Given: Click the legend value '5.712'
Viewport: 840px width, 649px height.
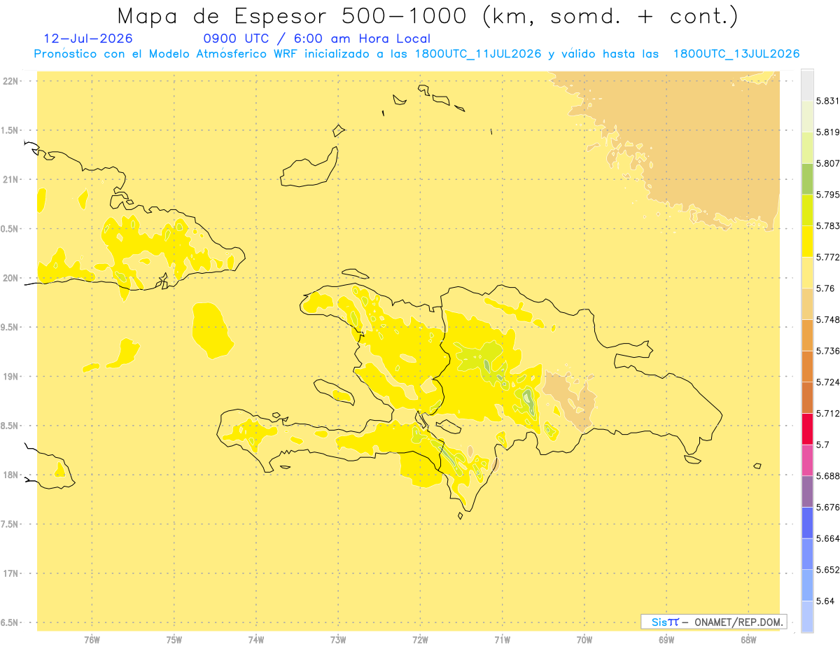Looking at the screenshot, I should click(x=827, y=414).
